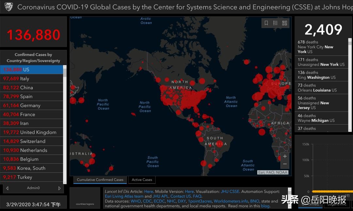Click the countries/regions thumbnail panel
Screen dimensions: 353x211
pos(85,198)
